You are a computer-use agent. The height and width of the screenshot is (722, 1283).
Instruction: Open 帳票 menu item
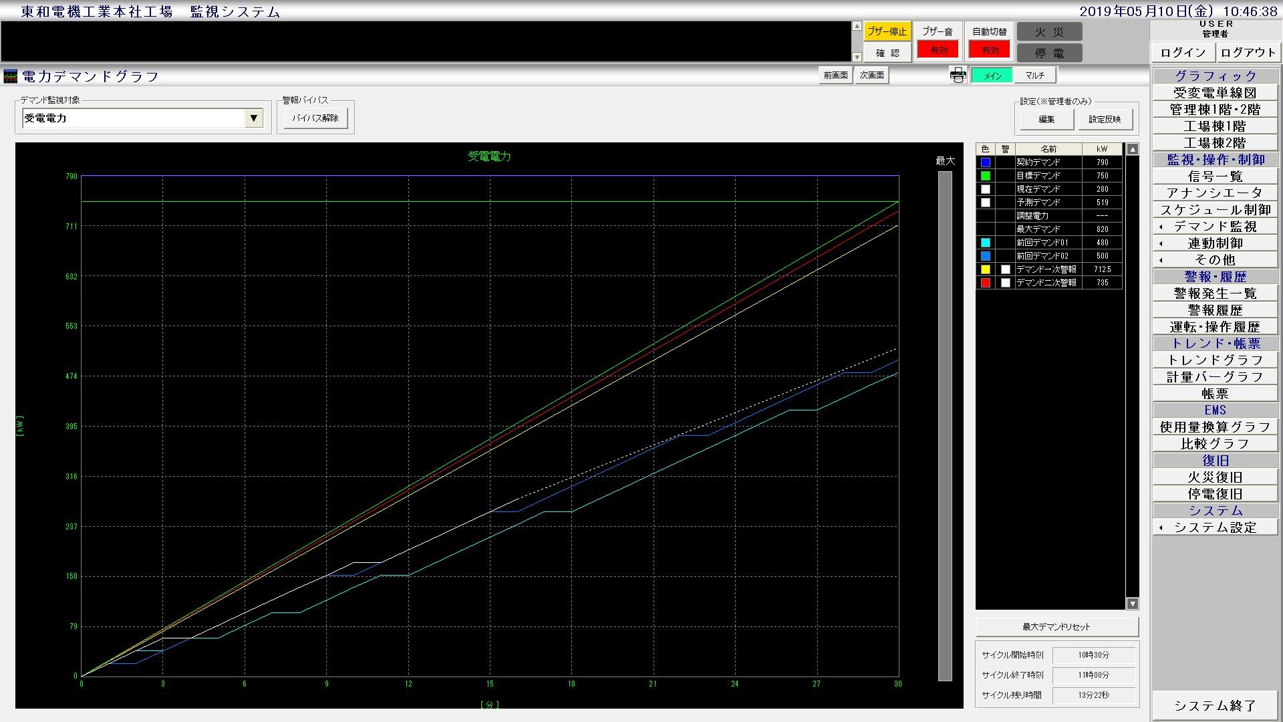point(1215,394)
